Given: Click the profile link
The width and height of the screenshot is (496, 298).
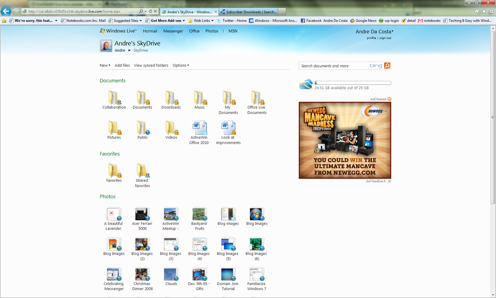Looking at the screenshot, I should tap(372, 38).
